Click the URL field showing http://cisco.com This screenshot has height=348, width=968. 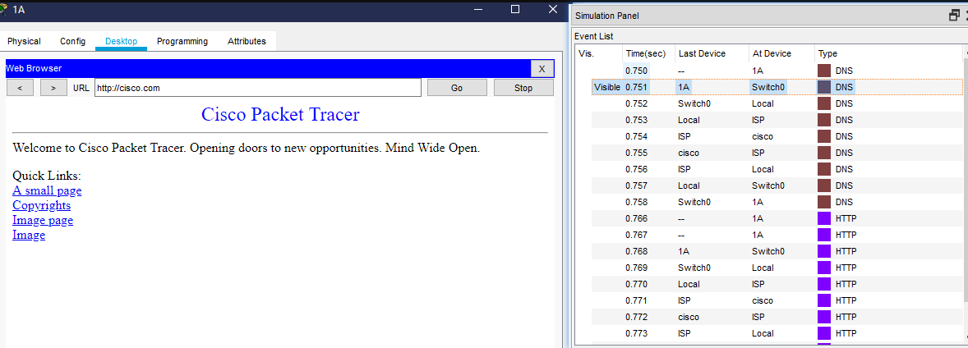(257, 88)
